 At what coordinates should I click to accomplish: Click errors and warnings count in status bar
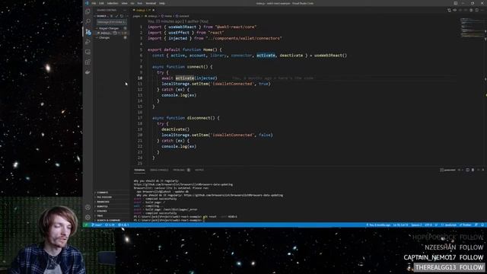(x=123, y=225)
